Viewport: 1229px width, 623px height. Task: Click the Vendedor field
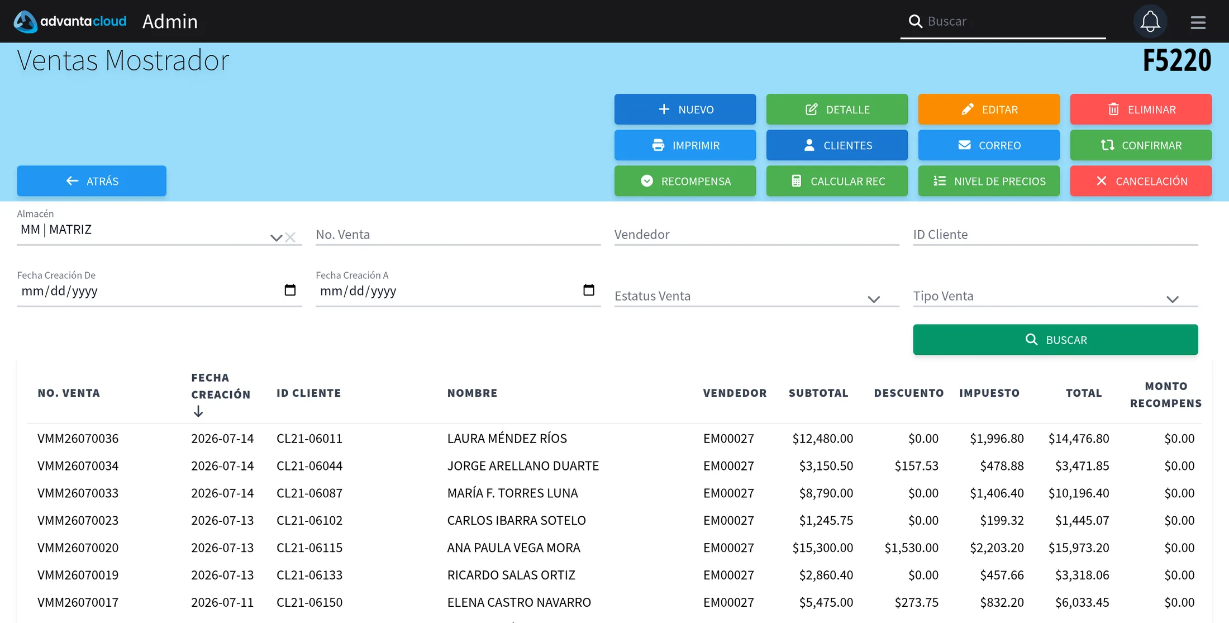756,235
